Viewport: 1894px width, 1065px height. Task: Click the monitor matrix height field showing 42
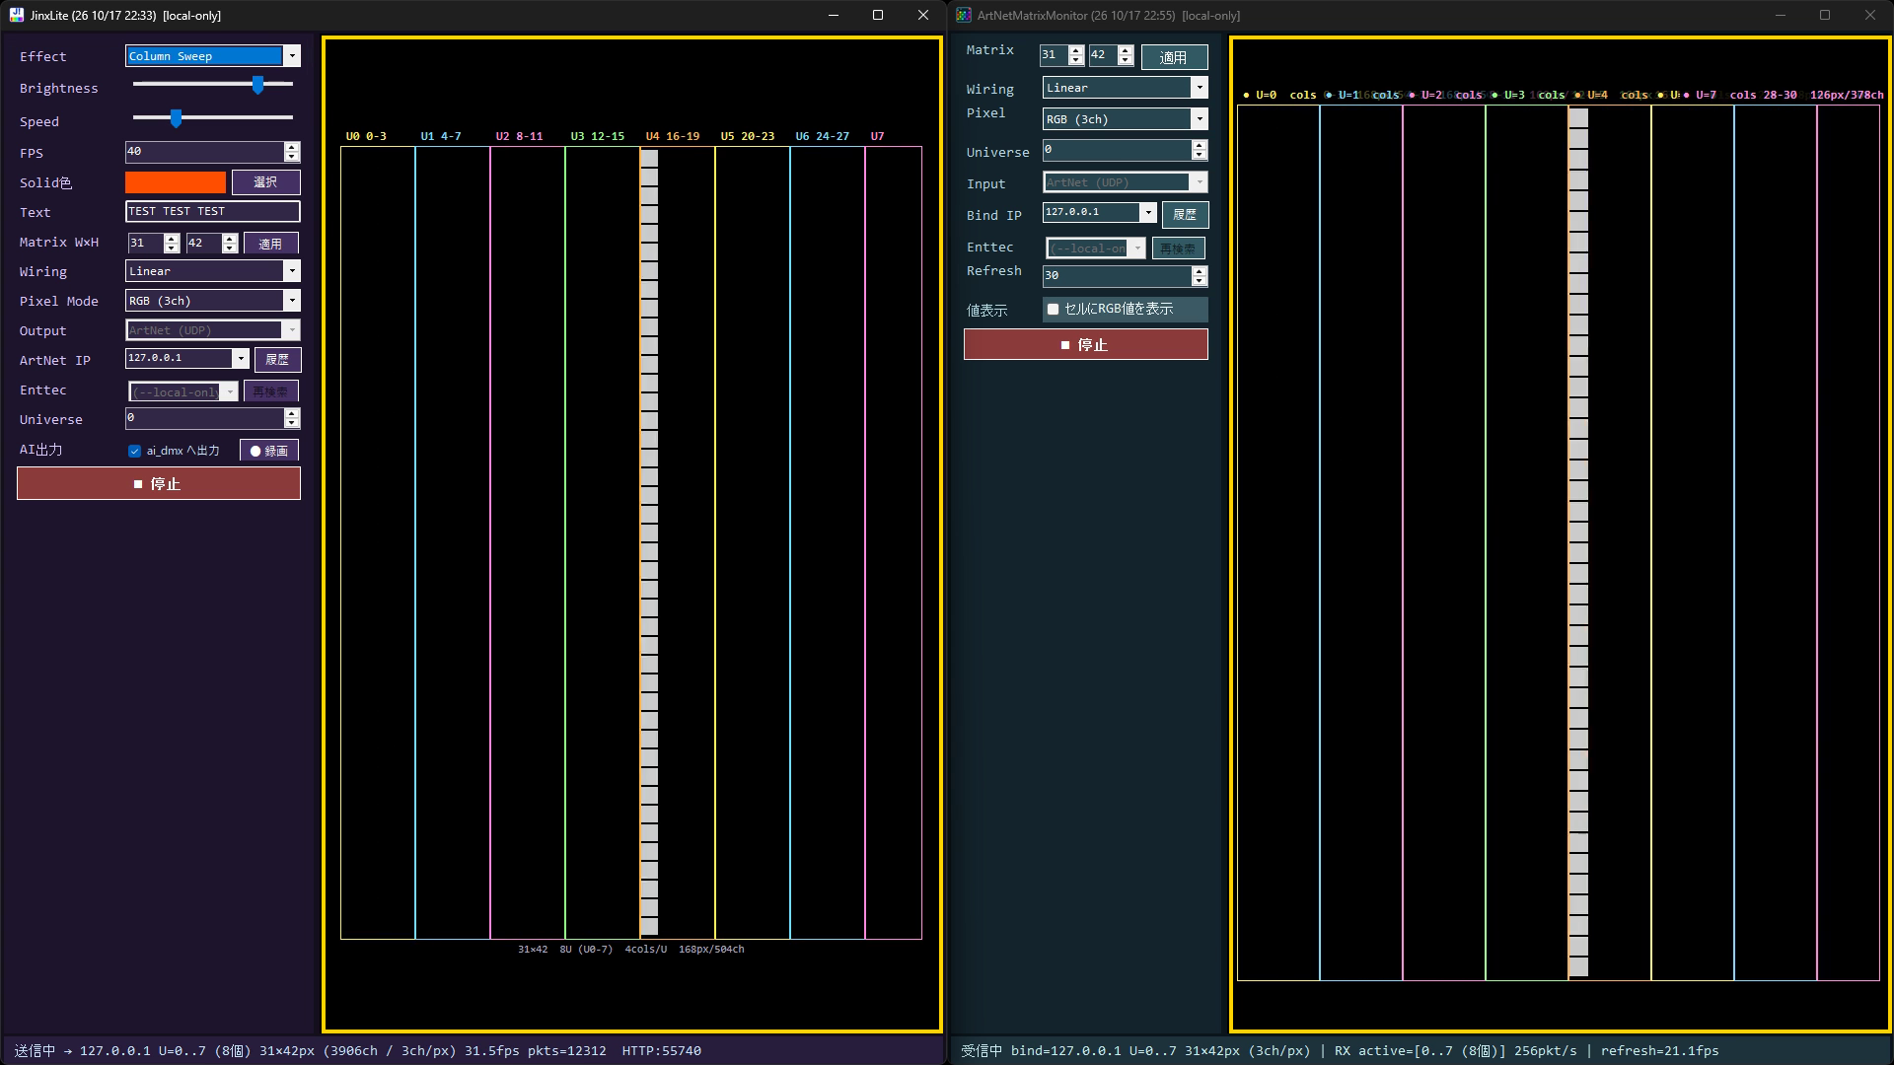click(x=1103, y=55)
